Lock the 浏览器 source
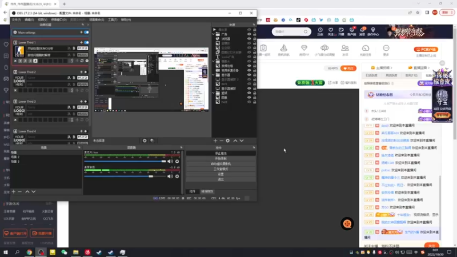This screenshot has width=457, height=257. [x=254, y=39]
